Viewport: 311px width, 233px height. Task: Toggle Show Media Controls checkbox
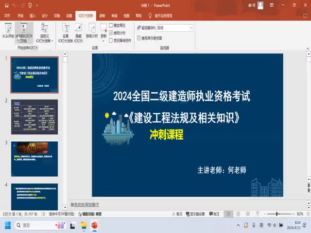(x=111, y=40)
